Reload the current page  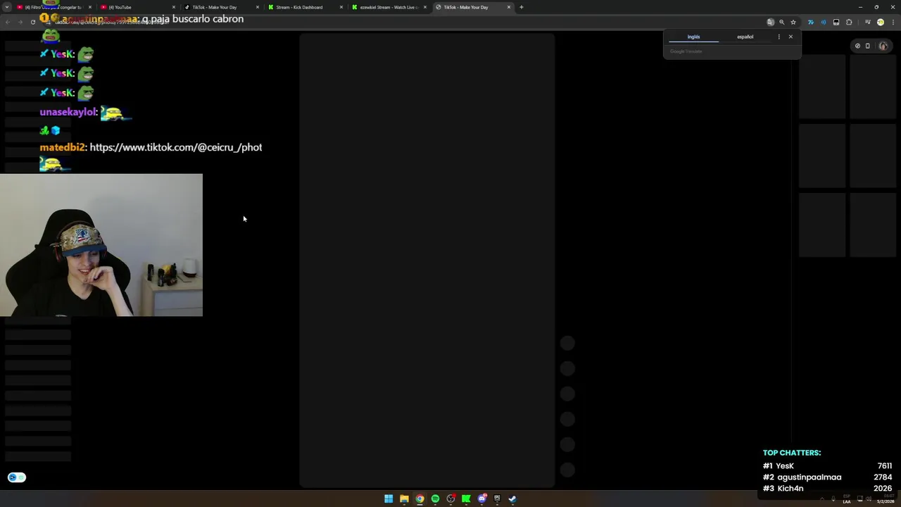[32, 22]
